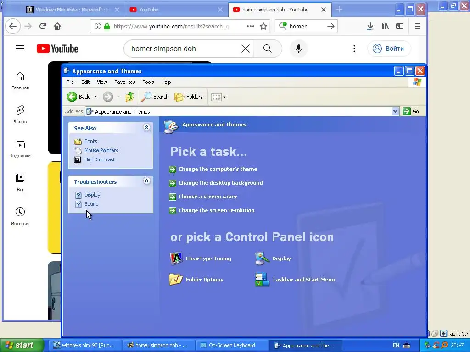Click the YouTube logo
Screen dimensions: 470x352
pyautogui.click(x=57, y=49)
